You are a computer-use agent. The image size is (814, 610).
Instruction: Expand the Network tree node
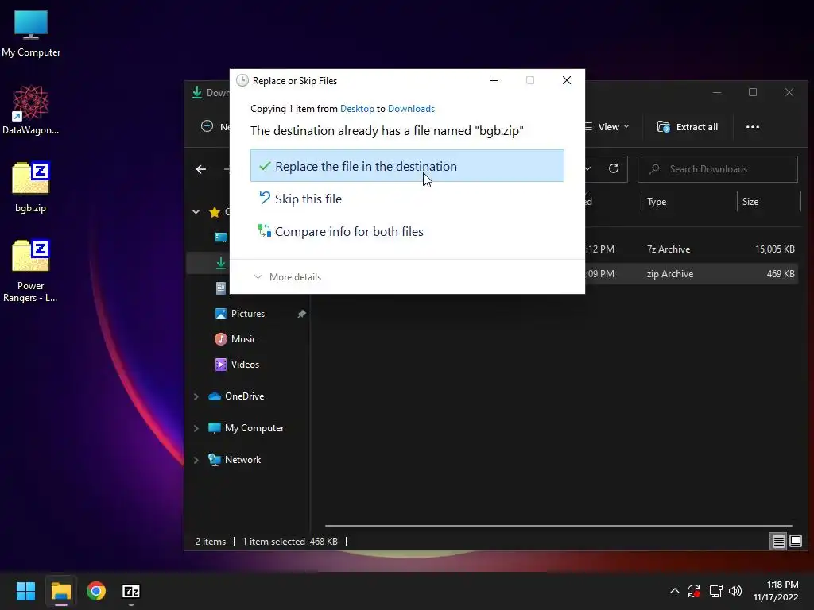(196, 460)
